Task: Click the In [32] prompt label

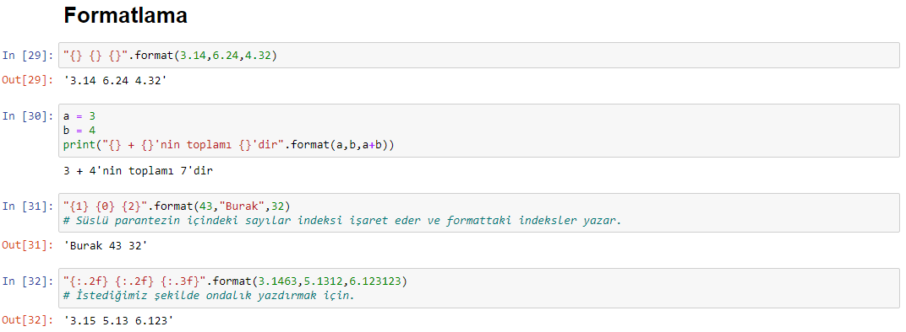Action: pos(29,281)
